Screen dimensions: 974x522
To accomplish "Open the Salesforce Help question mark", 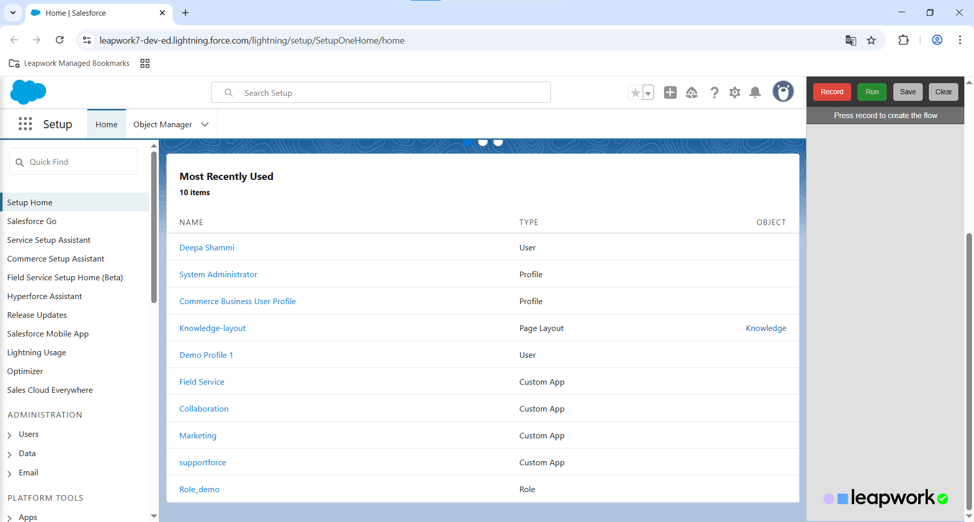I will pos(714,92).
